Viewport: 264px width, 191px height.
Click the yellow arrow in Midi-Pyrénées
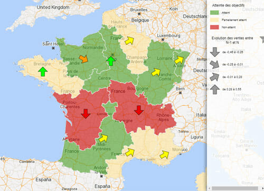103,138
